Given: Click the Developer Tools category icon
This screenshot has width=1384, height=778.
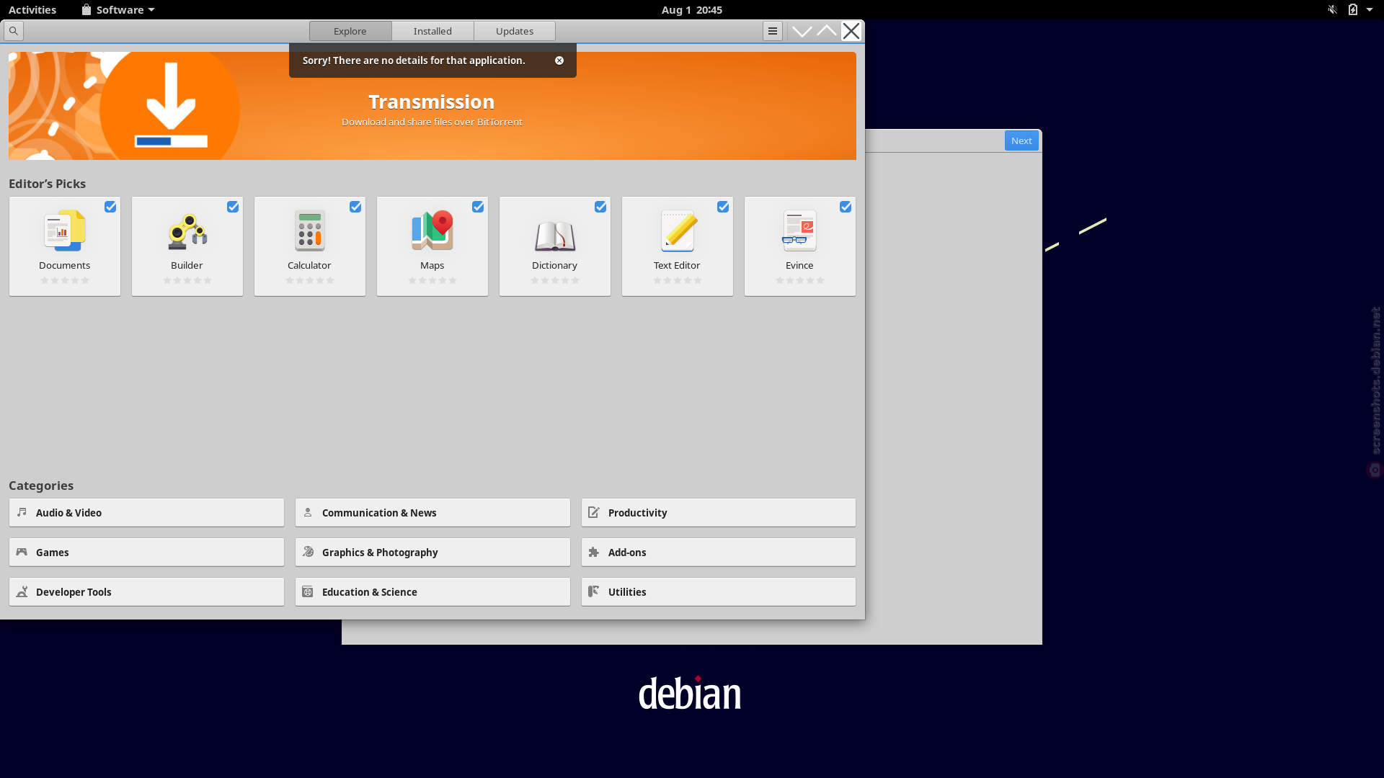Looking at the screenshot, I should click(x=22, y=591).
